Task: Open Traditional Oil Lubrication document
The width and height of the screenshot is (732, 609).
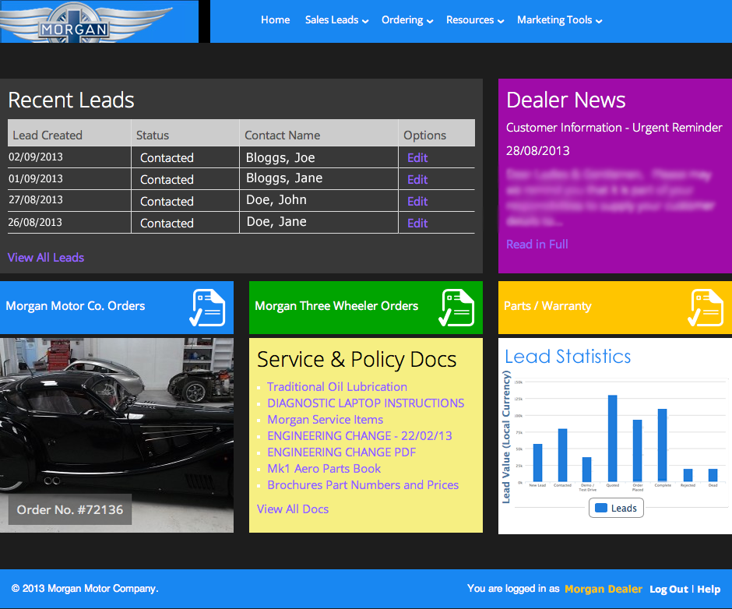Action: click(x=337, y=387)
